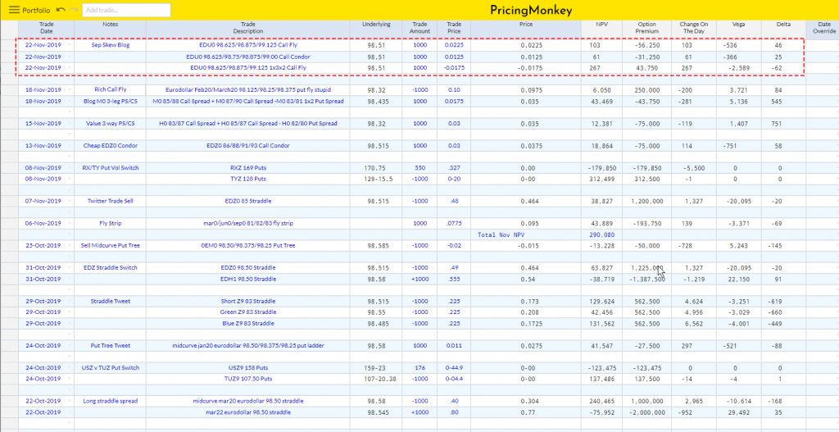Click the 290,080 total NPV value
The height and width of the screenshot is (432, 839).
coord(602,234)
